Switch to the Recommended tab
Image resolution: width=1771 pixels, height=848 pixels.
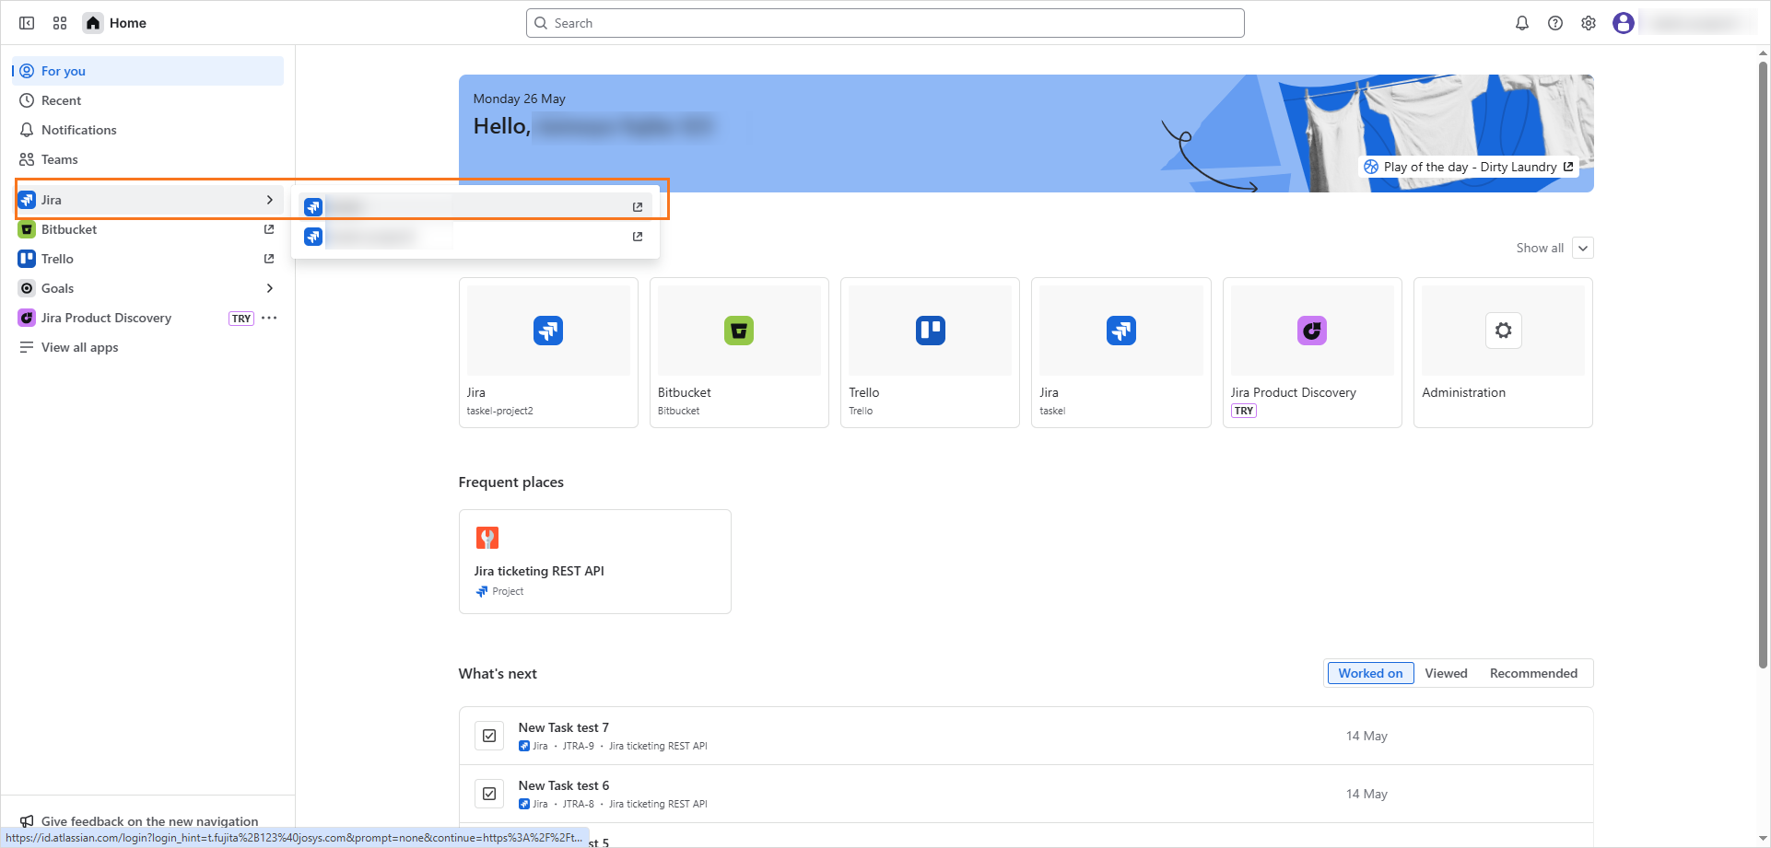1533,673
